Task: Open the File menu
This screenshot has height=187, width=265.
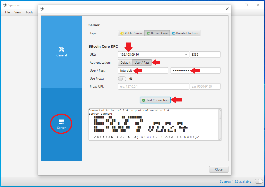Action: 7,12
